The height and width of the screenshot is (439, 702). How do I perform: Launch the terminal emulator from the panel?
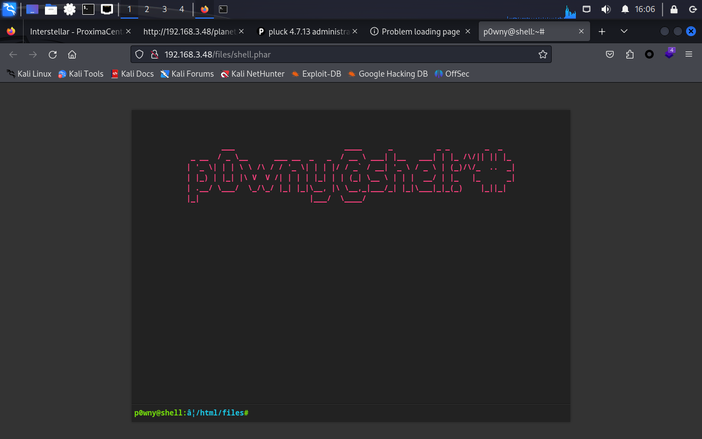pyautogui.click(x=88, y=9)
